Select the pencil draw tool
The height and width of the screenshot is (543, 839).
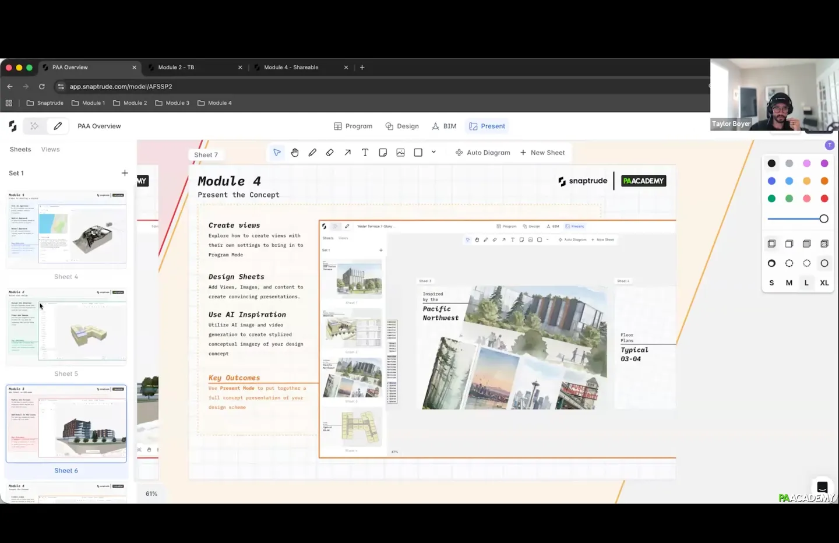click(x=312, y=153)
